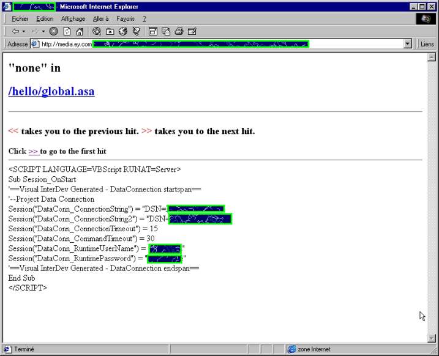439x356 pixels.
Task: Open the Fichier menu
Action: 20,19
